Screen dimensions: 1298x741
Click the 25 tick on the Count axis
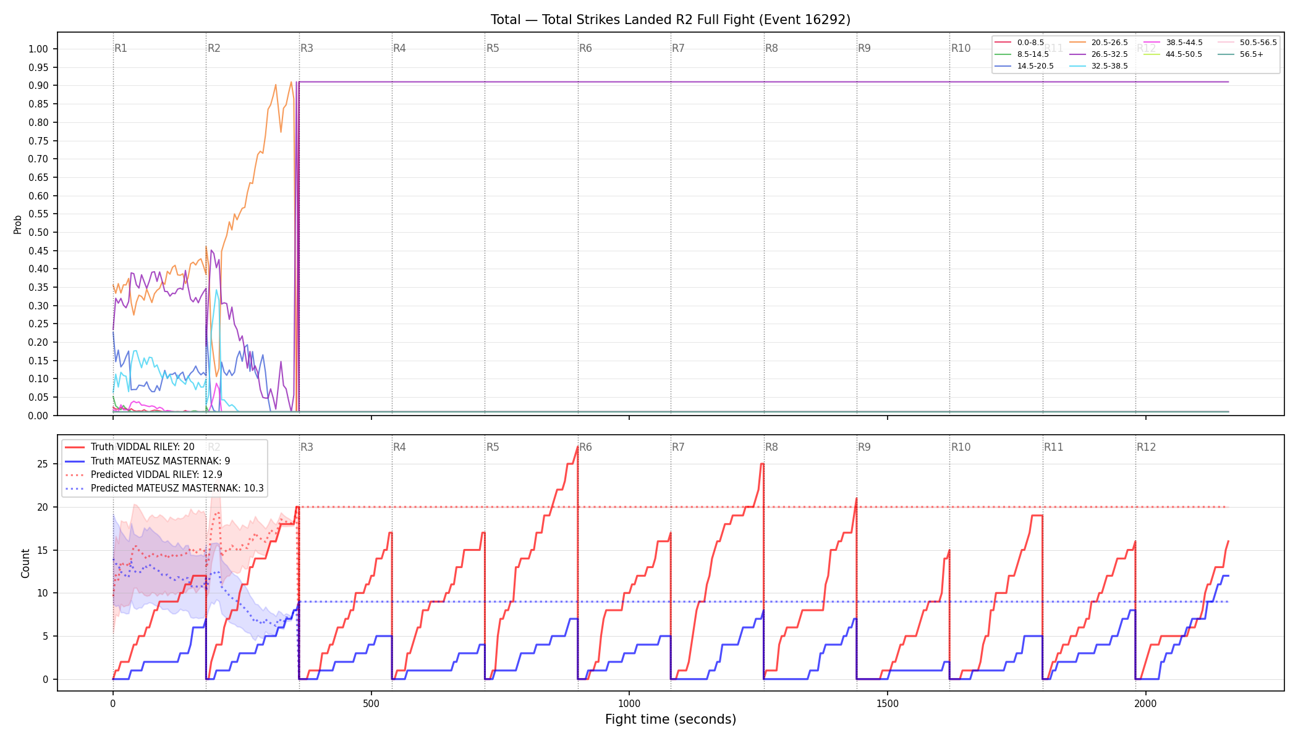pyautogui.click(x=43, y=464)
